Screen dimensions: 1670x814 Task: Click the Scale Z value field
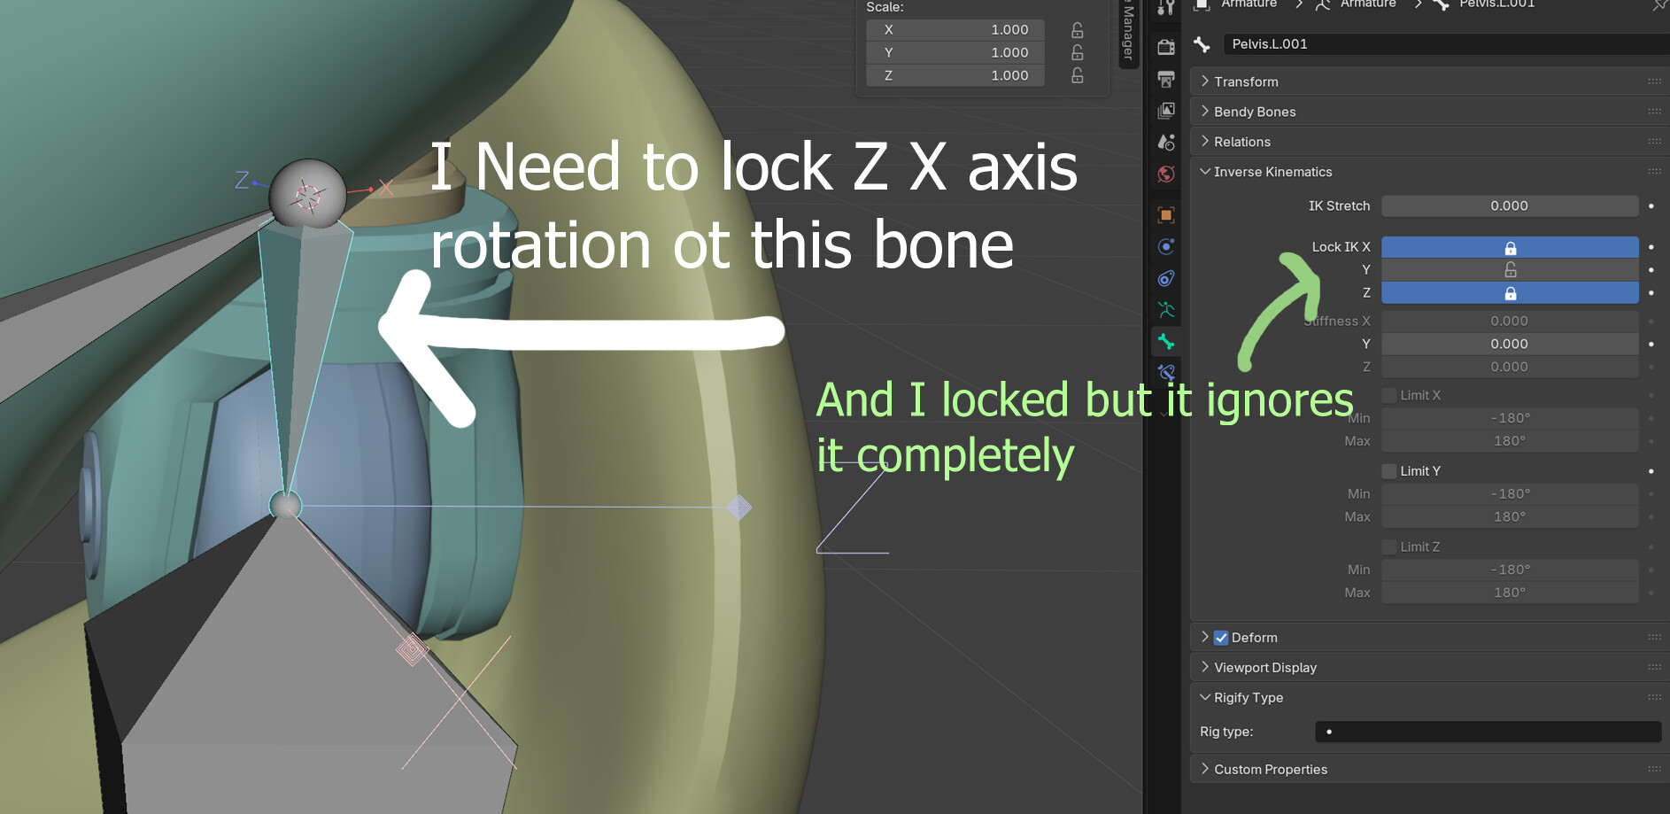(x=955, y=76)
